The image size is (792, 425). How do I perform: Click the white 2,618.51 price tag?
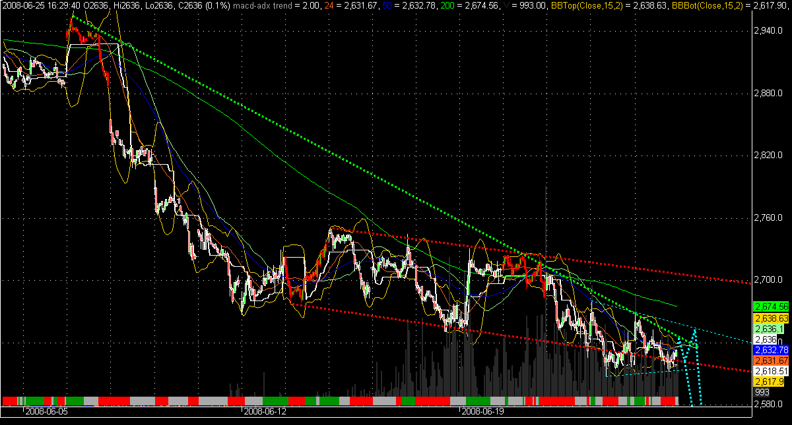[771, 371]
